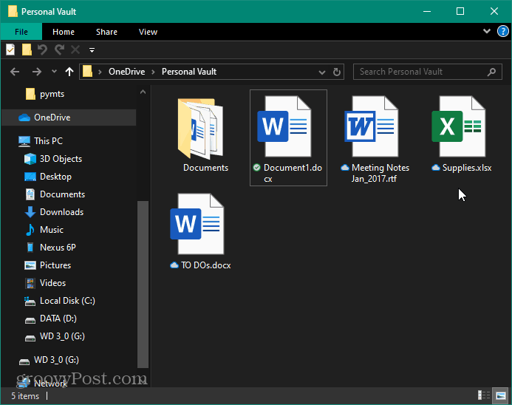Open the View ribbon tab
Image resolution: width=512 pixels, height=405 pixels.
click(148, 32)
